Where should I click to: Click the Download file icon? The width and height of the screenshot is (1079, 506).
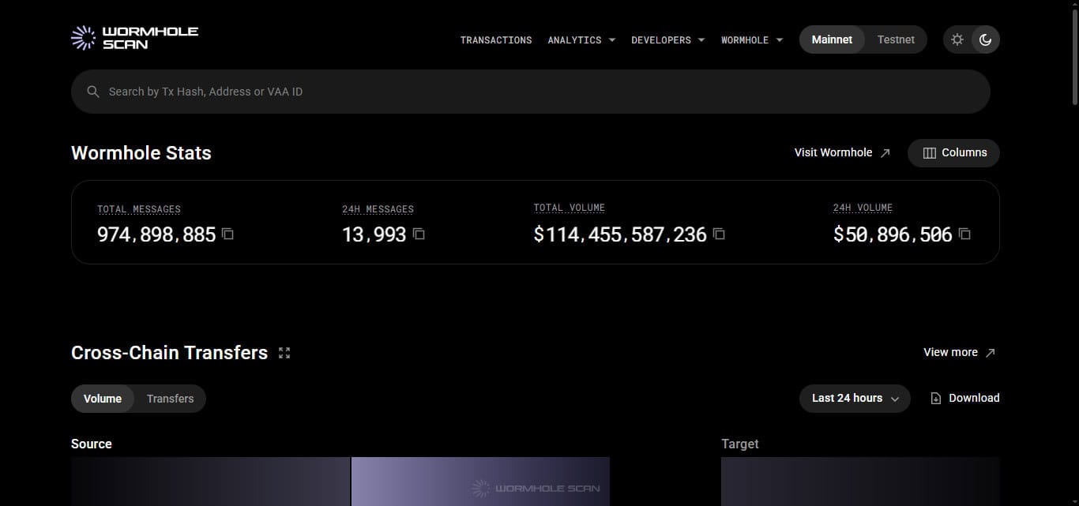(936, 399)
